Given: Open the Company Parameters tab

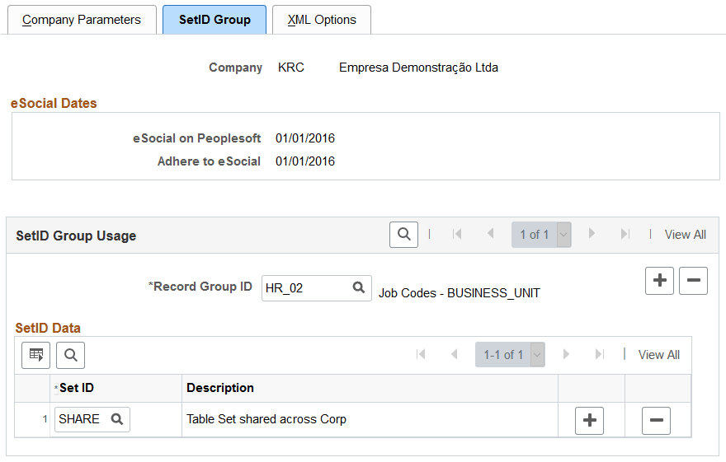Looking at the screenshot, I should click(82, 20).
